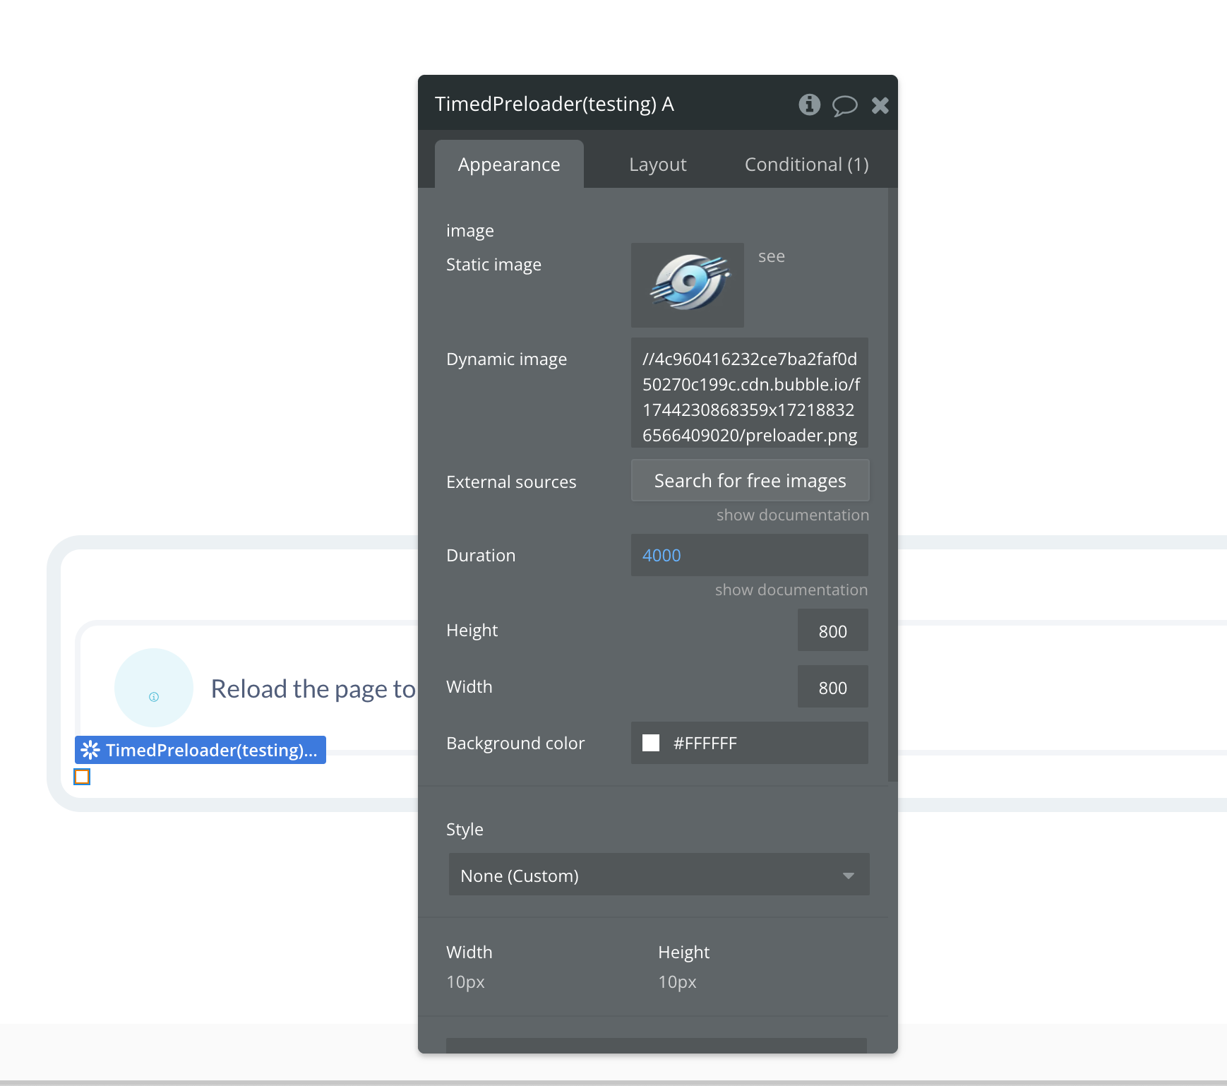Click the Height field showing 800
The width and height of the screenshot is (1227, 1086).
click(x=833, y=631)
